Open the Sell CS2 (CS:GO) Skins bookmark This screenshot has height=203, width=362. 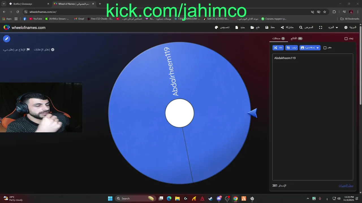coord(216,19)
